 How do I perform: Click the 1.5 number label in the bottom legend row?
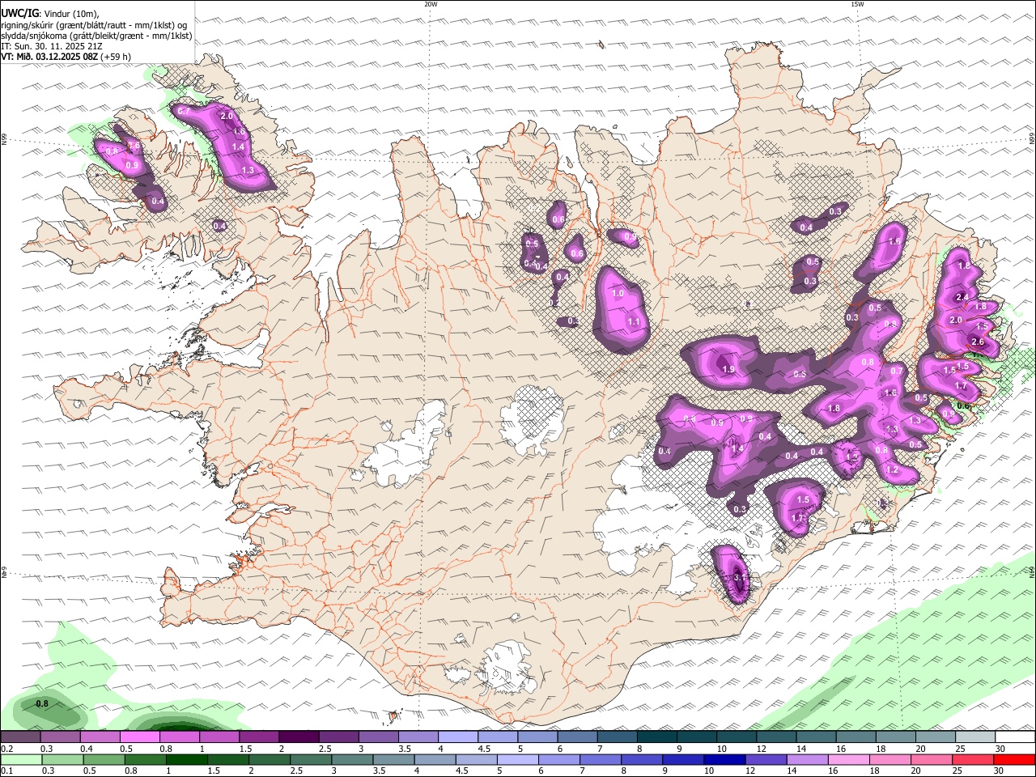(214, 771)
